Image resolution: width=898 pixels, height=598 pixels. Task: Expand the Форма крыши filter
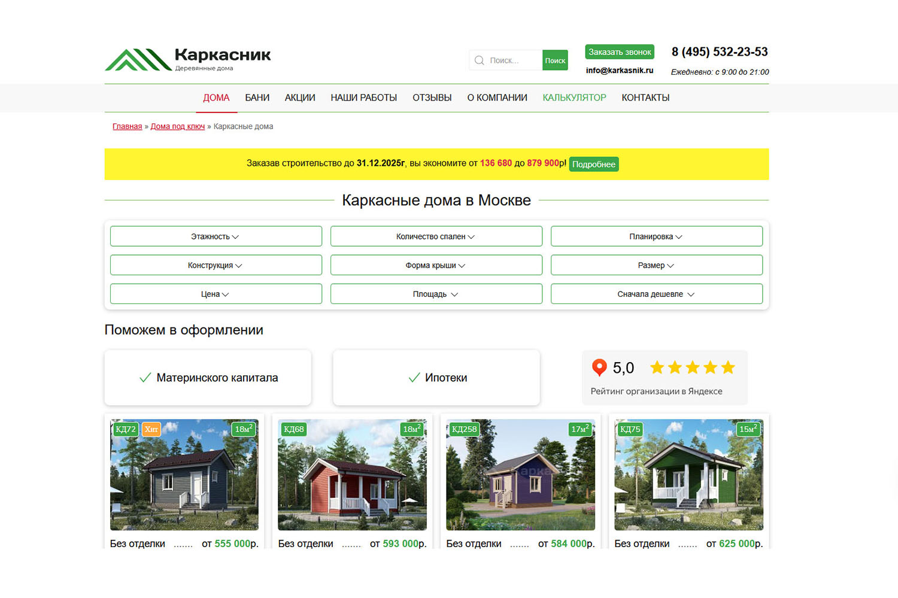[x=436, y=265]
